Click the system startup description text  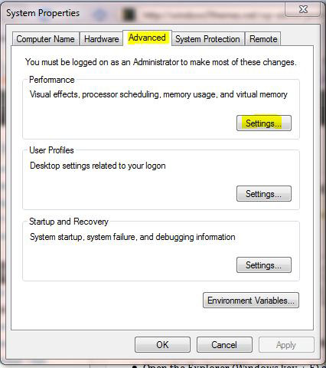[x=132, y=237]
